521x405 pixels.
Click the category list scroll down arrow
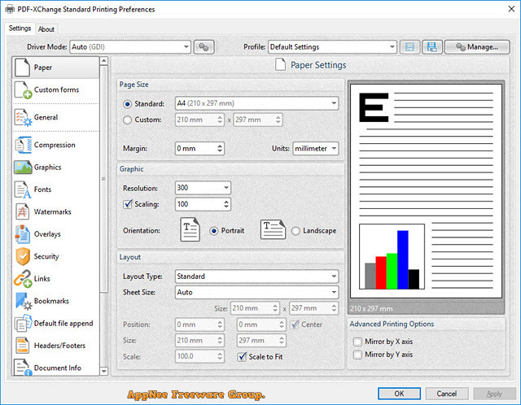[x=104, y=371]
